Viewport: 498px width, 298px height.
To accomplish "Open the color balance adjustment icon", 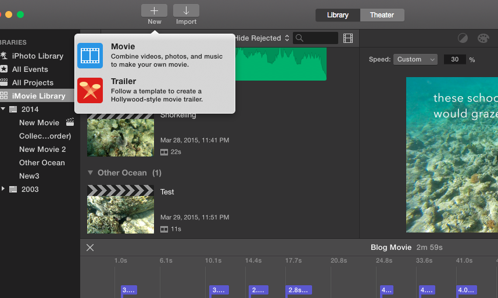I will [463, 38].
